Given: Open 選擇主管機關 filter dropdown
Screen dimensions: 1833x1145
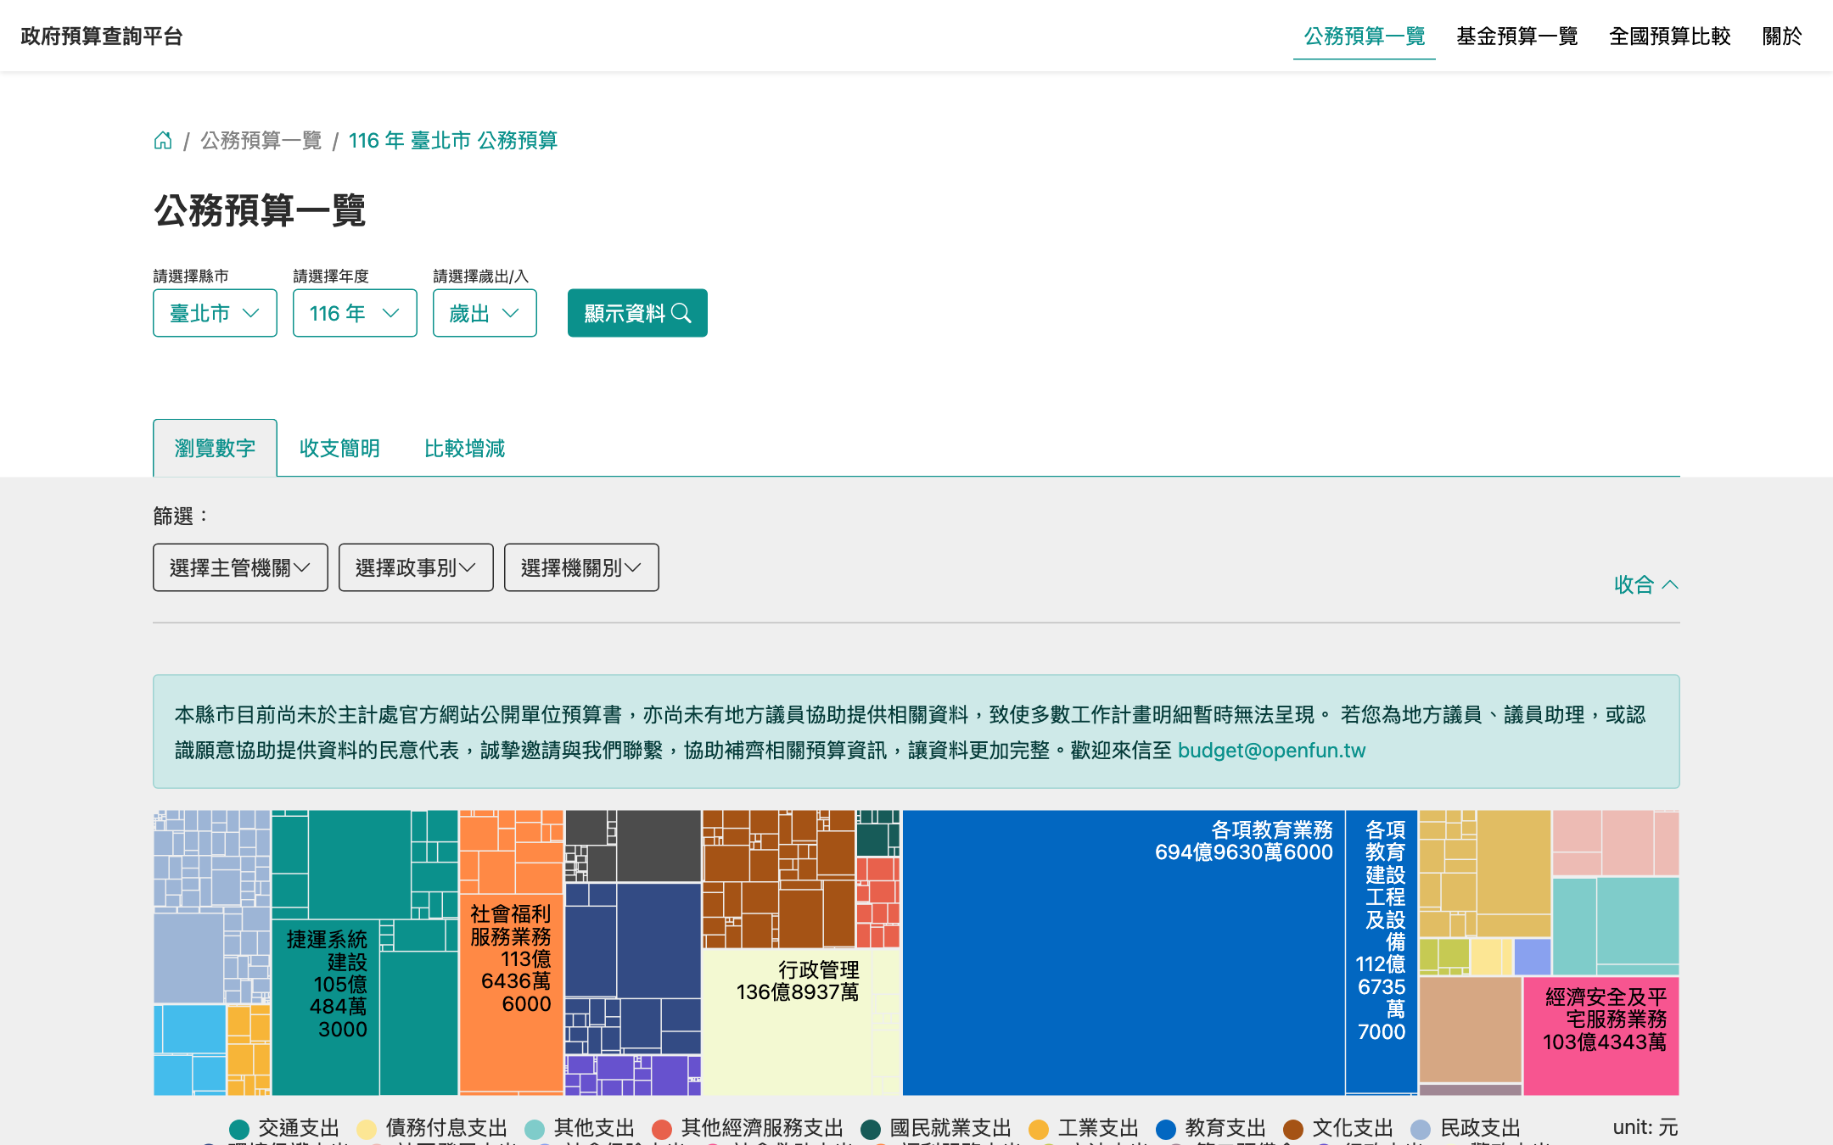Looking at the screenshot, I should (x=240, y=567).
